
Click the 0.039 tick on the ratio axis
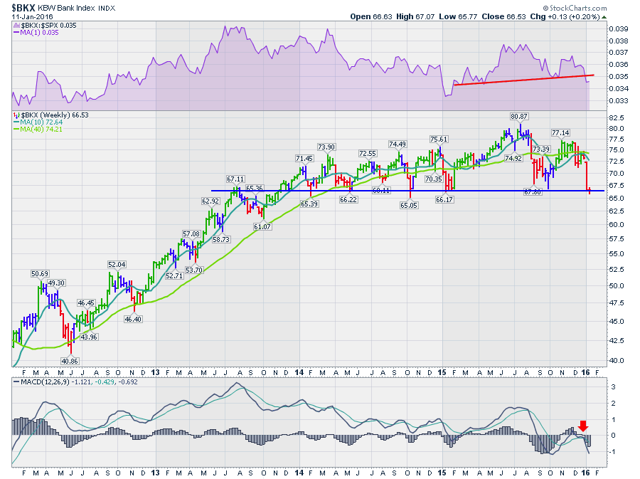click(619, 28)
